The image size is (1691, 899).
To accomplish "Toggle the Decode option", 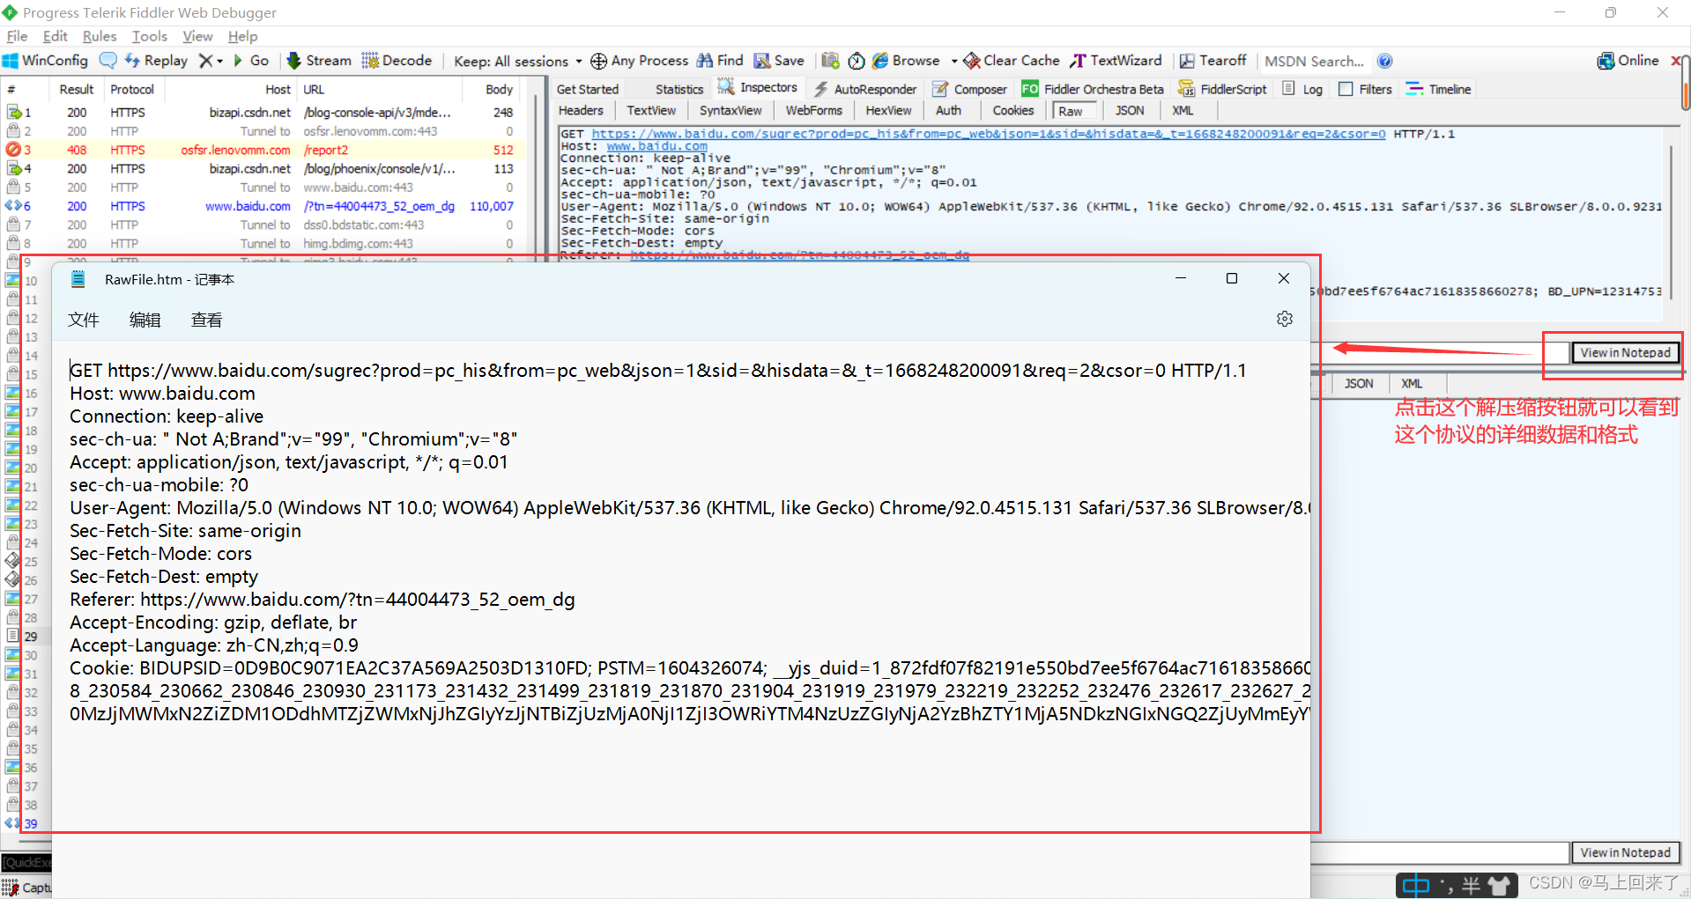I will click(x=397, y=61).
